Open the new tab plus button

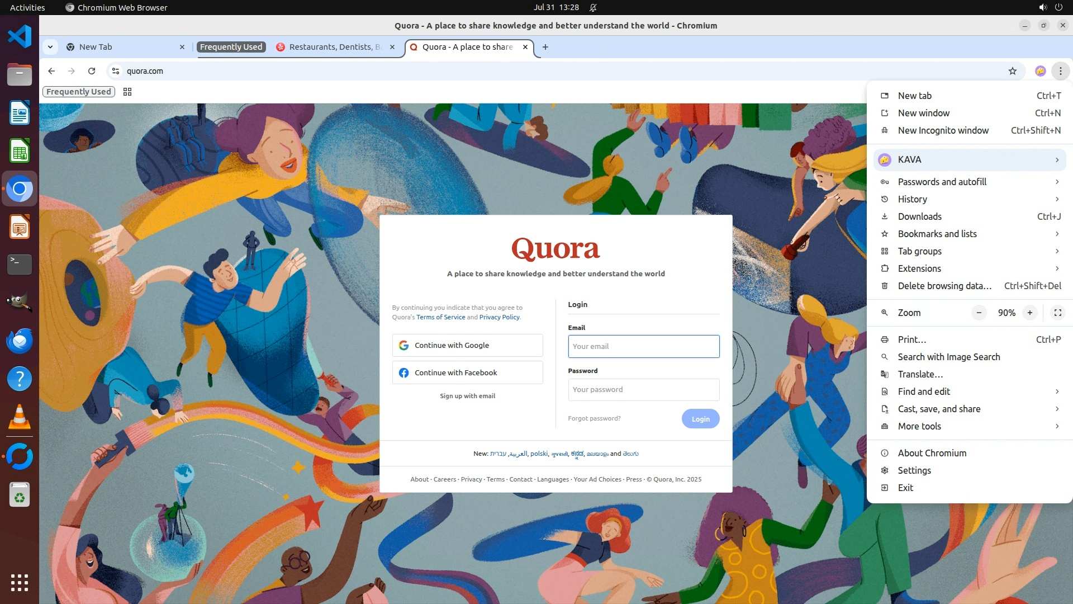coord(545,47)
